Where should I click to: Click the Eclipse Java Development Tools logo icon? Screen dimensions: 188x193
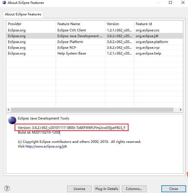pos(12,120)
